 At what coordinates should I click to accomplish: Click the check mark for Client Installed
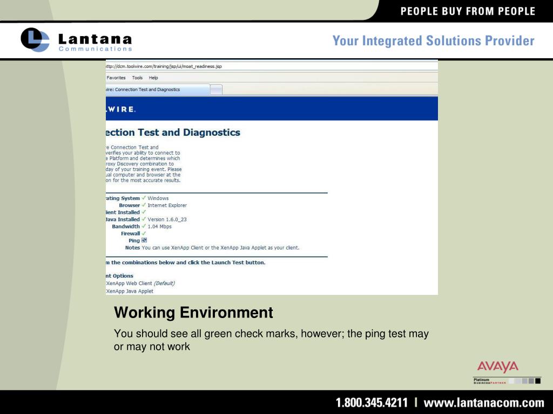[x=144, y=212]
